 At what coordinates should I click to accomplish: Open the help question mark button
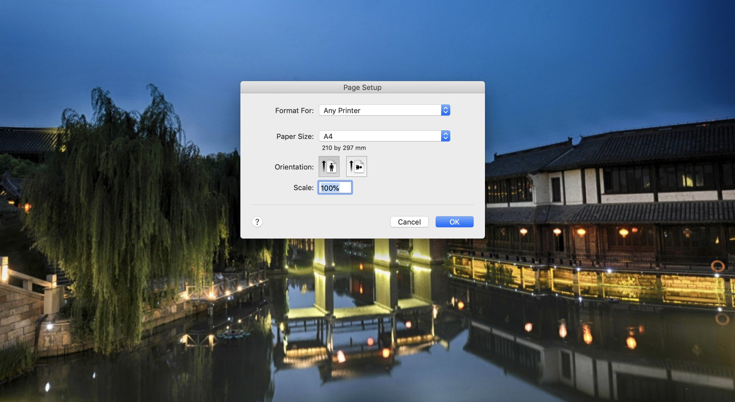pyautogui.click(x=257, y=222)
